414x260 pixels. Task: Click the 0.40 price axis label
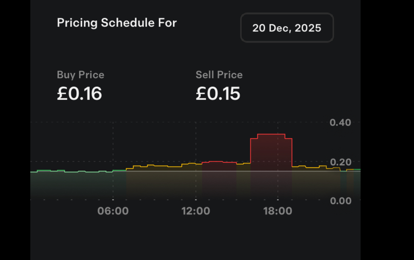(x=340, y=123)
